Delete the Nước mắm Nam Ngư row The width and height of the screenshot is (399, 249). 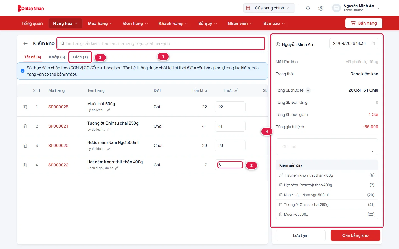[25, 146]
